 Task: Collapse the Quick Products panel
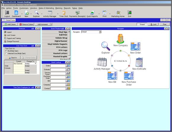coord(67,29)
